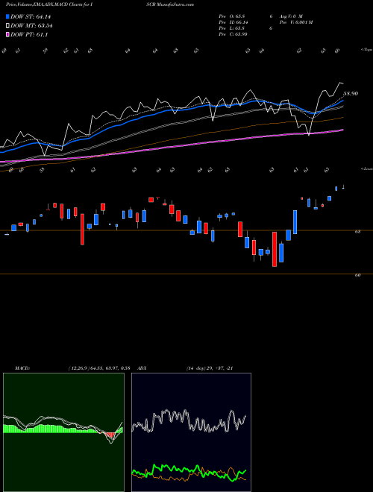Click the MACD panel title label

pos(22,368)
